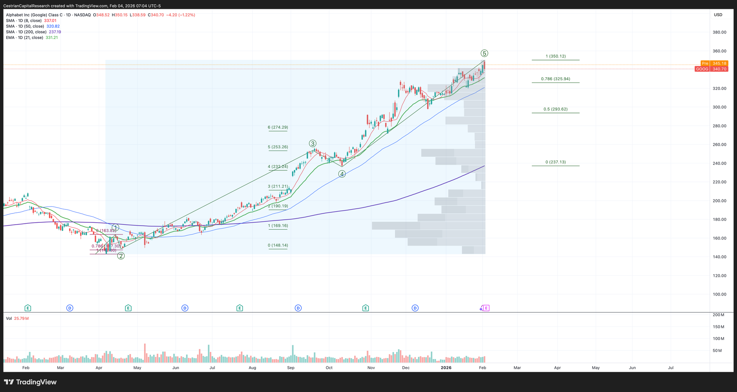The height and width of the screenshot is (392, 737).
Task: Click the dividend D marker in March
Action: point(70,308)
